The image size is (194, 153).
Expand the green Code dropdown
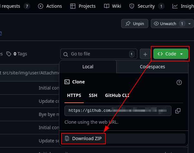(171, 54)
